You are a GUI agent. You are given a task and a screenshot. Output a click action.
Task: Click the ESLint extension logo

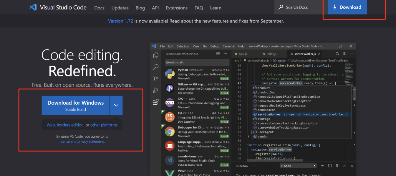pyautogui.click(x=170, y=117)
